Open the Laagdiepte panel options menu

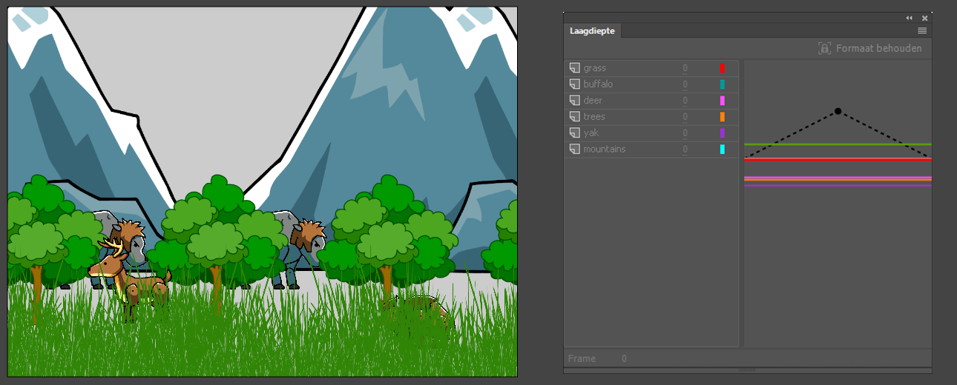[x=922, y=31]
